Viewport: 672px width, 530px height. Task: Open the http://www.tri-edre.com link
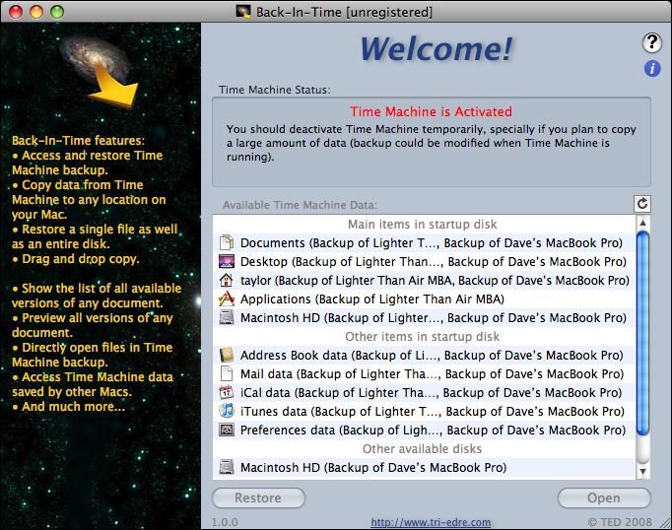431,522
